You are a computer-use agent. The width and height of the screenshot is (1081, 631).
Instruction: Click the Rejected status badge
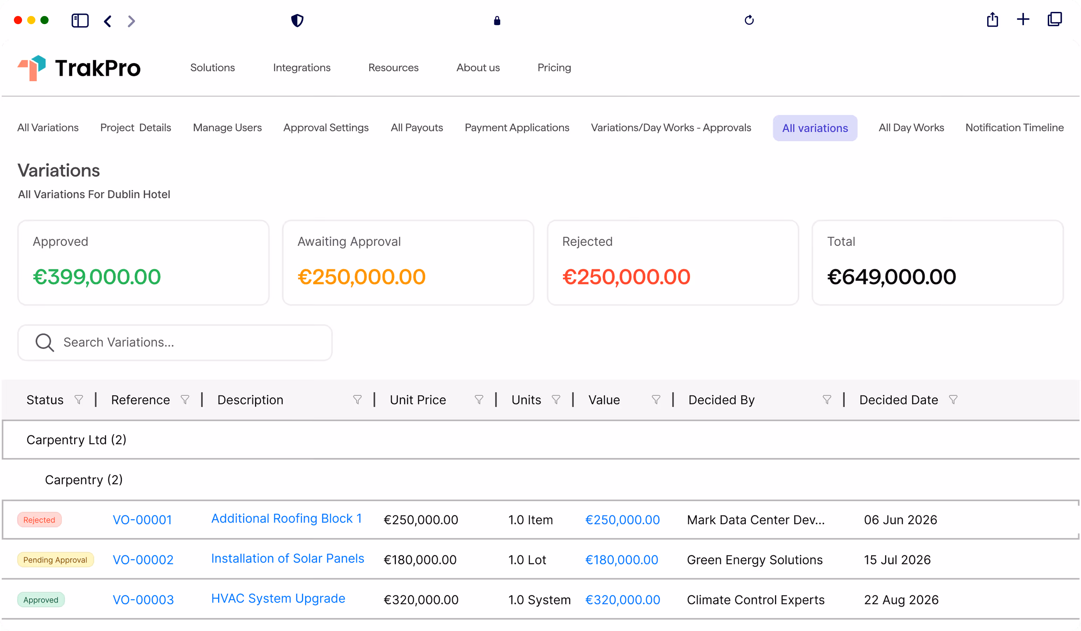pos(39,520)
